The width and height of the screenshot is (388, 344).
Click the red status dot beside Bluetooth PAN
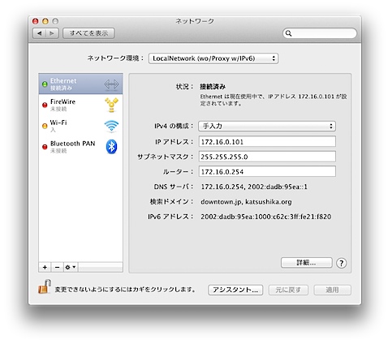[45, 147]
